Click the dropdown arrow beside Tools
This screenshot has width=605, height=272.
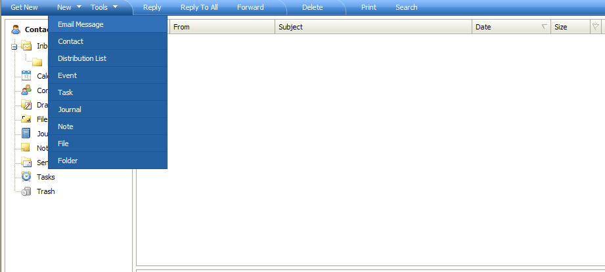[x=115, y=7]
